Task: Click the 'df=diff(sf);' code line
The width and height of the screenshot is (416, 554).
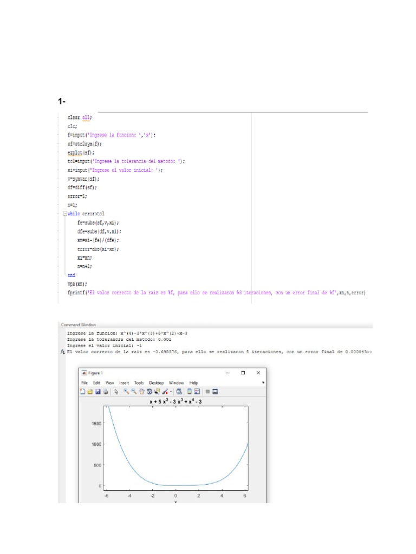Action: [x=82, y=188]
